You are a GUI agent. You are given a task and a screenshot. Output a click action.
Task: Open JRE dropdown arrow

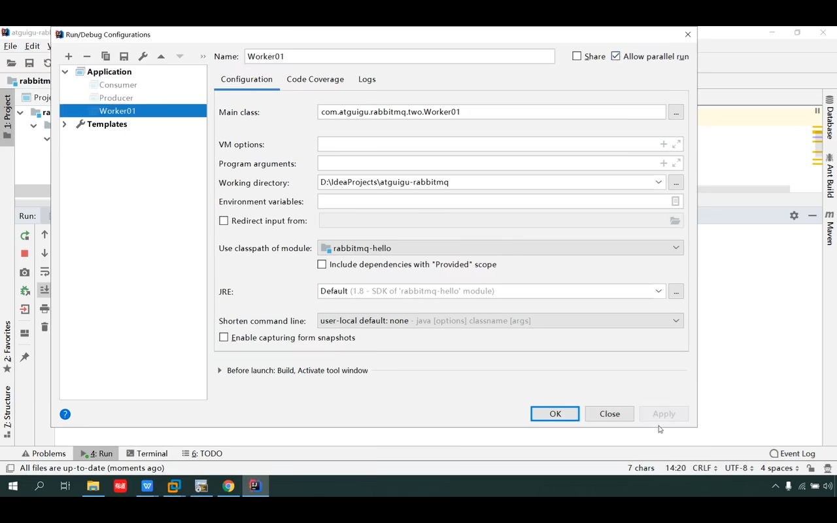point(658,291)
